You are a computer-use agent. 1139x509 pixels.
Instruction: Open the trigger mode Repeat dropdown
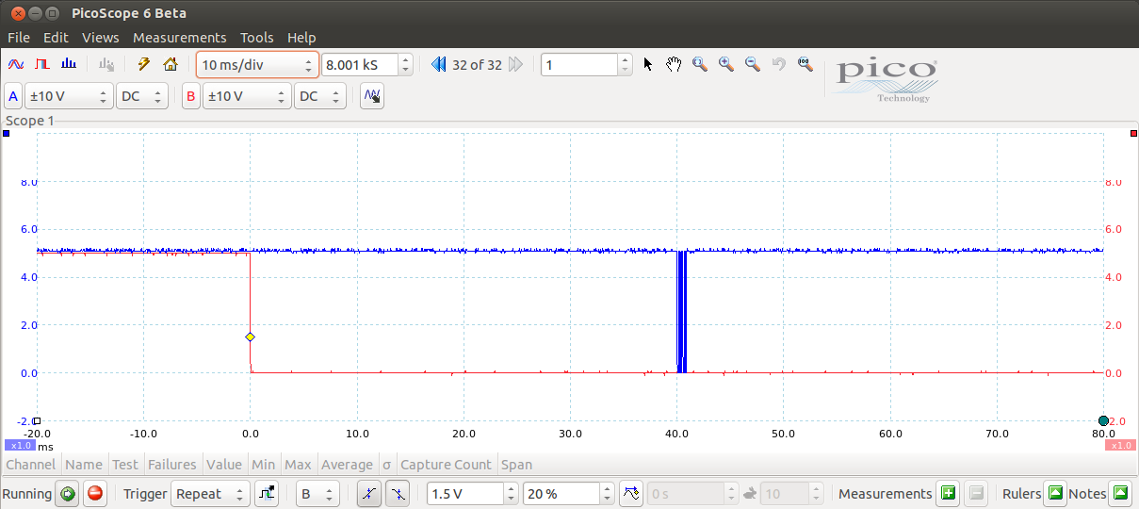tap(211, 493)
